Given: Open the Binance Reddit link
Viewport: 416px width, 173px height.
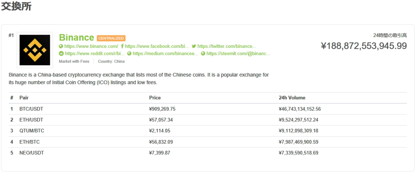Looking at the screenshot, I should [x=95, y=54].
